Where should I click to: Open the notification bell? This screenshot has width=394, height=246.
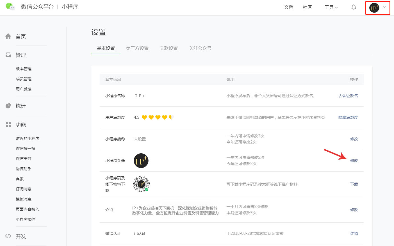point(354,7)
